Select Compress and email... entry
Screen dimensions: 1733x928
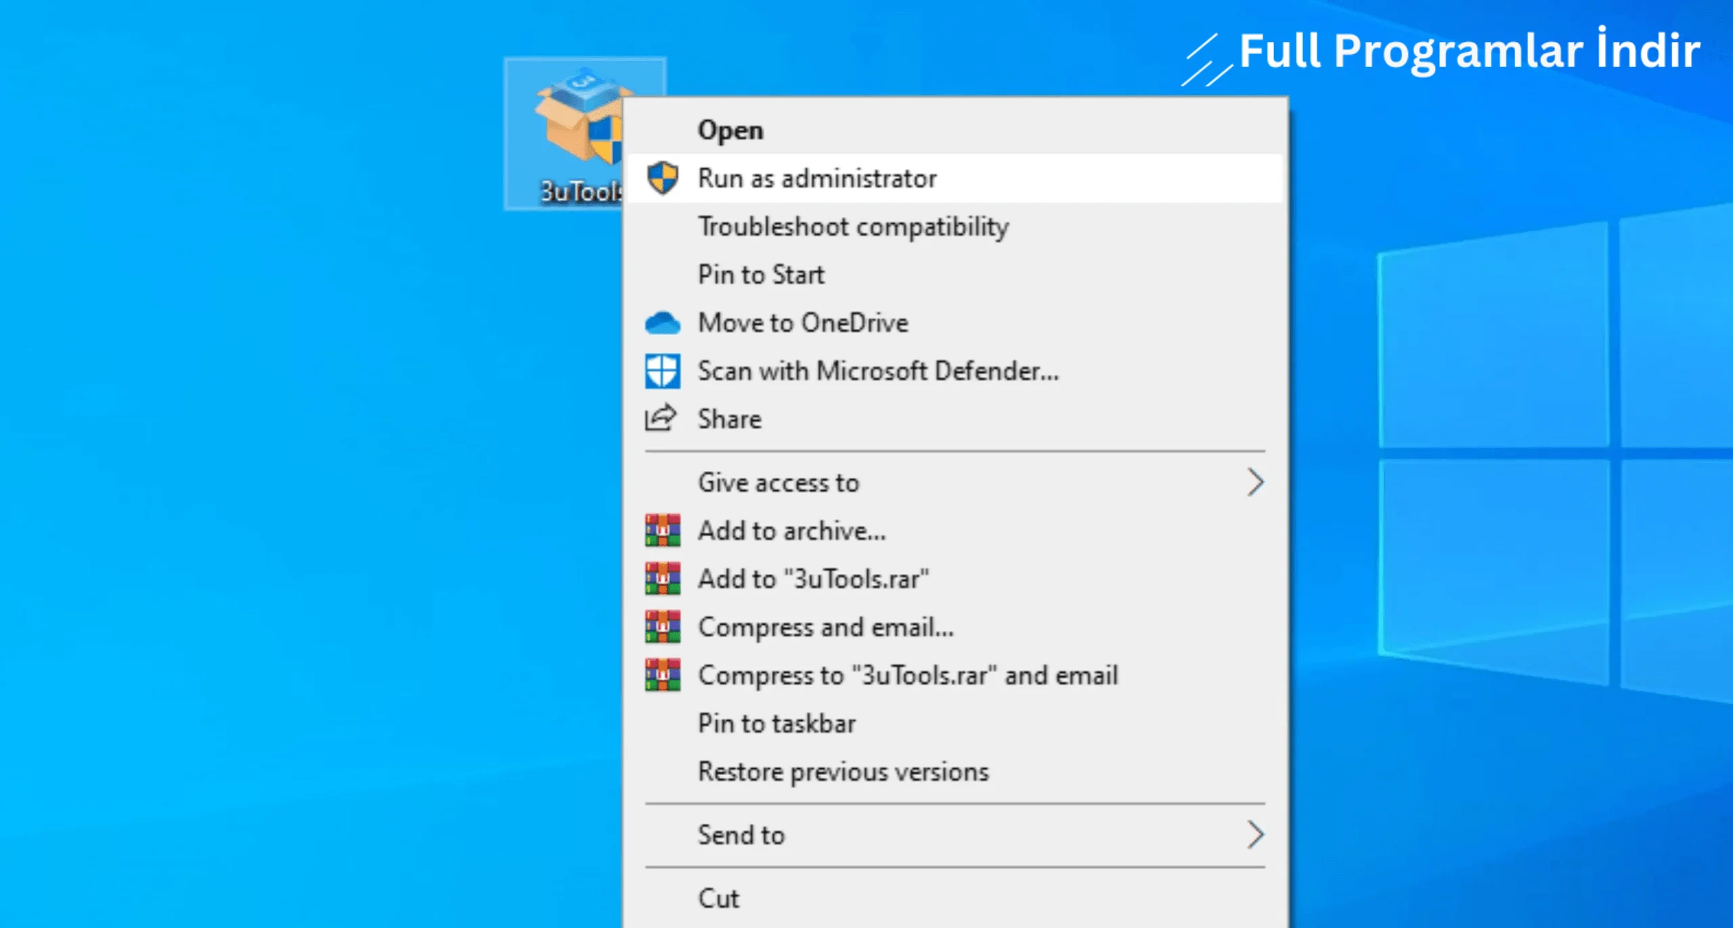(955, 627)
